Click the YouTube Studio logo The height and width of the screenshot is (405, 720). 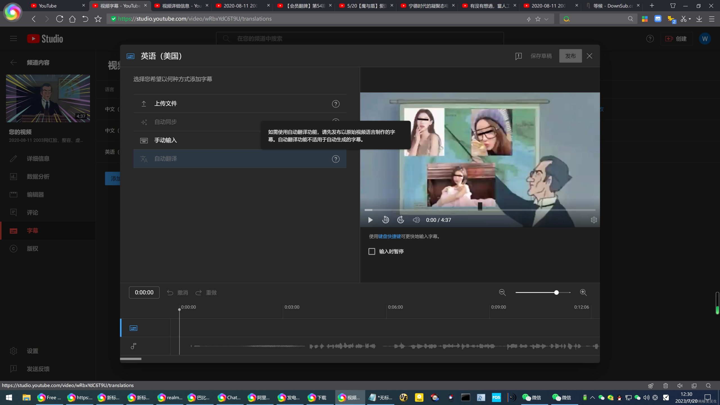(x=45, y=39)
